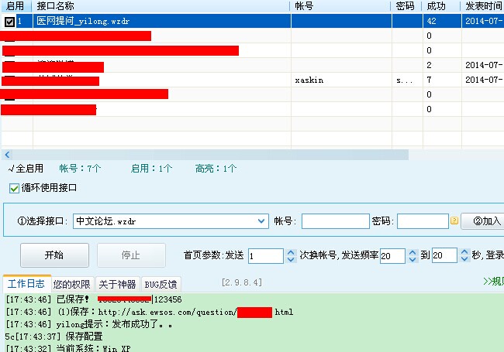The image size is (504, 352).
Task: Uncheck the 医网提问_yilong.wzdr row checkbox
Action: click(x=9, y=22)
